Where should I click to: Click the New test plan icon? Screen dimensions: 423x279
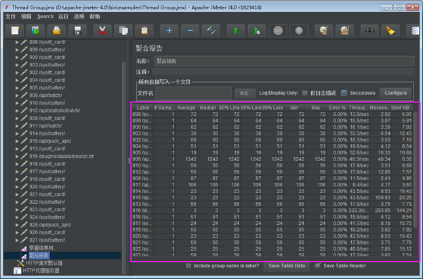[x=15, y=30]
